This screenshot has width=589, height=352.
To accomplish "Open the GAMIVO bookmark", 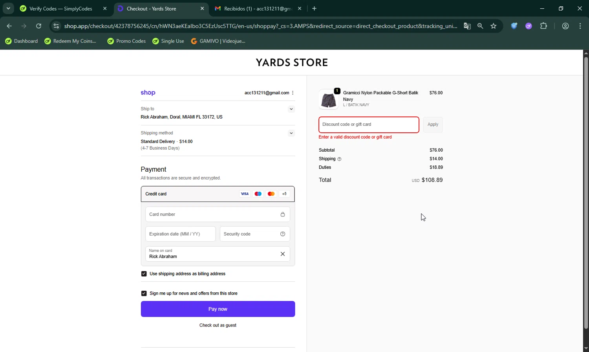I will coord(218,41).
